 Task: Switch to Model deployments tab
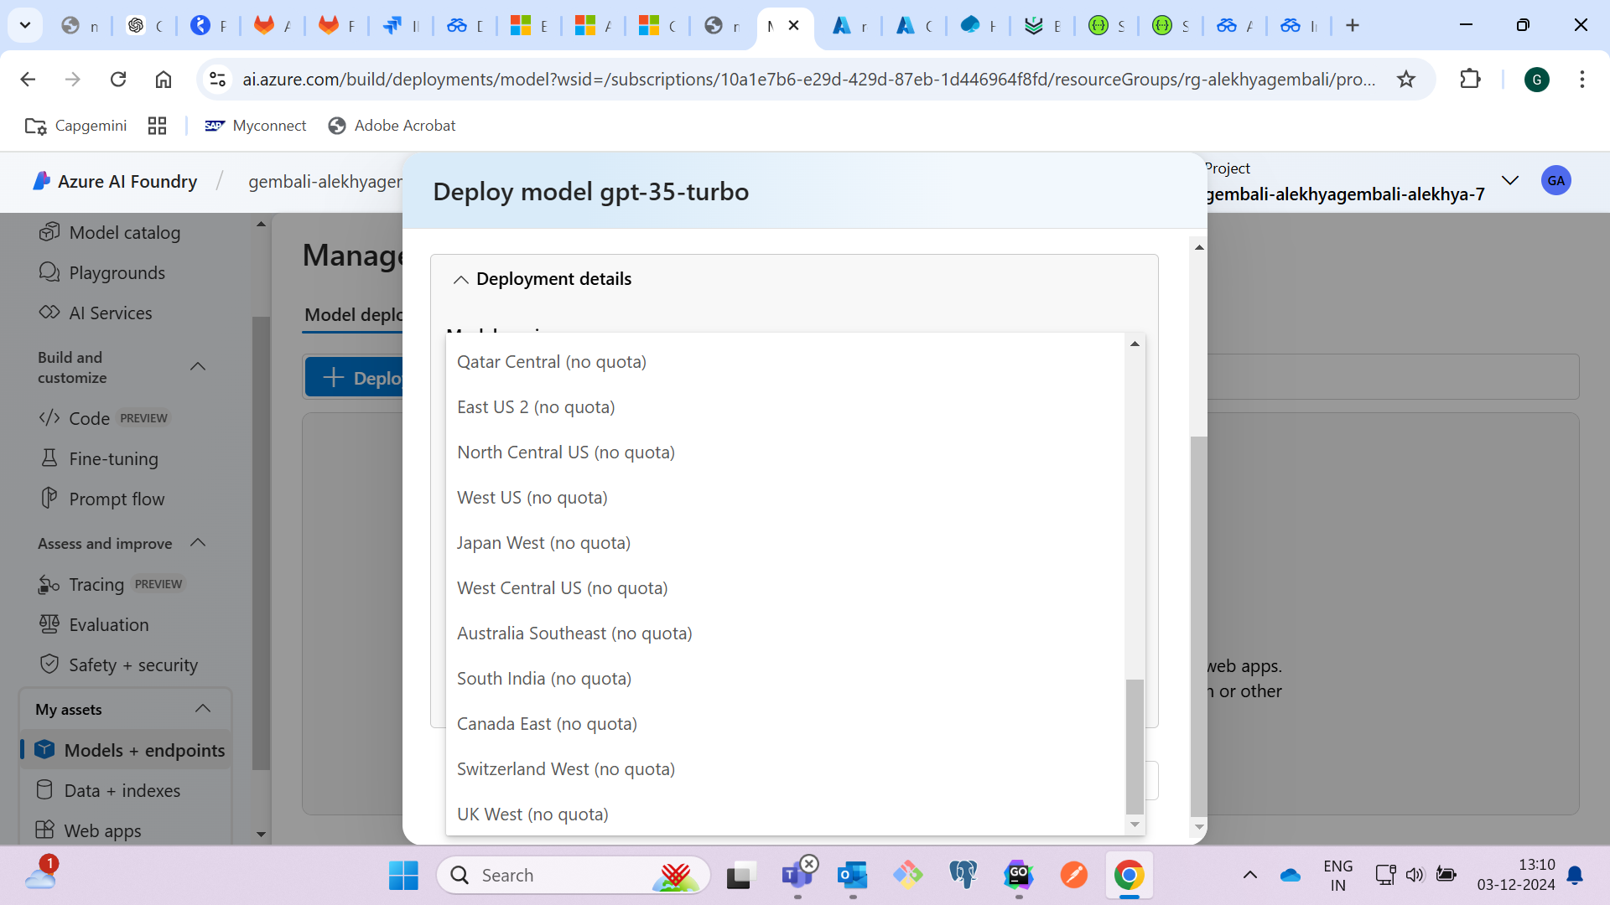coord(353,315)
